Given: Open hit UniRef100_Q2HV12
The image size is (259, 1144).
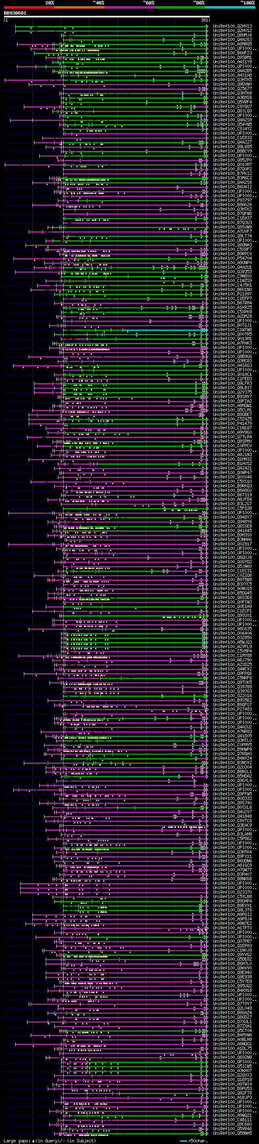Looking at the screenshot, I should (232, 31).
